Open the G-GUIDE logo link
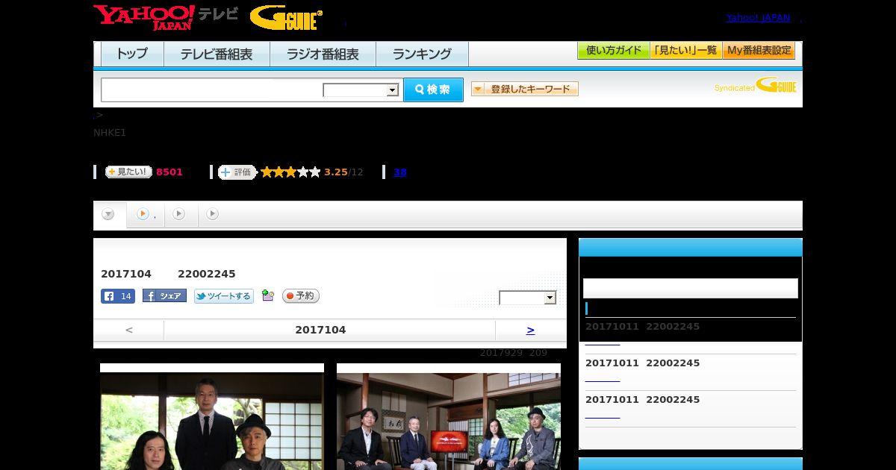 (x=286, y=18)
